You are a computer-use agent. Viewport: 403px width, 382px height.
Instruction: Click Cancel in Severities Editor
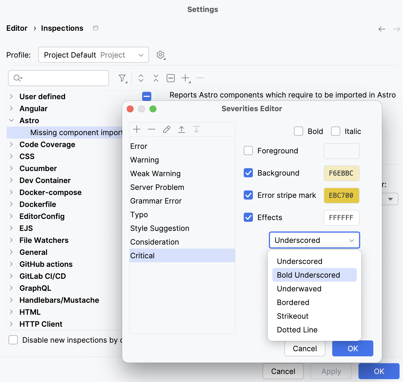[x=305, y=348]
